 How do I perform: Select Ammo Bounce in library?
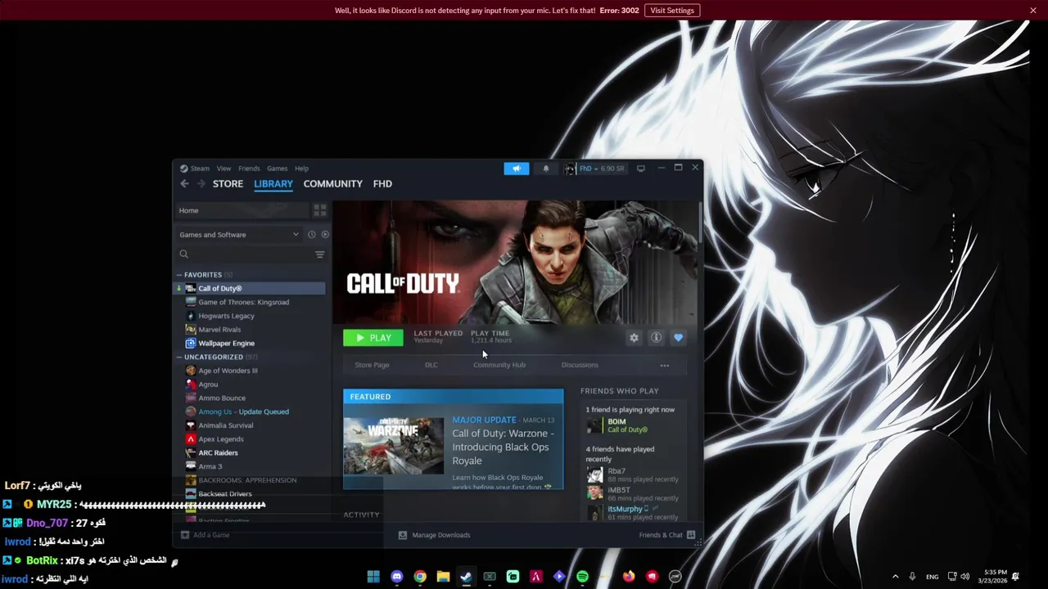coord(222,398)
